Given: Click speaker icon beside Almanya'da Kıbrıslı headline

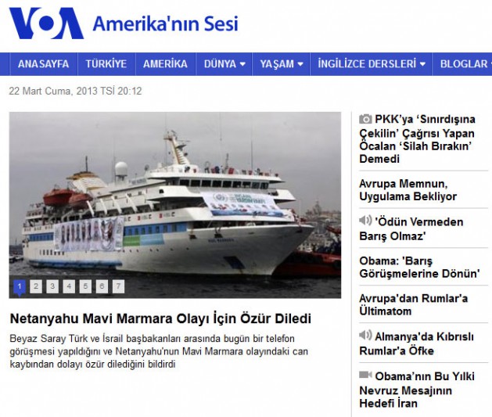Looking at the screenshot, I should tap(365, 335).
